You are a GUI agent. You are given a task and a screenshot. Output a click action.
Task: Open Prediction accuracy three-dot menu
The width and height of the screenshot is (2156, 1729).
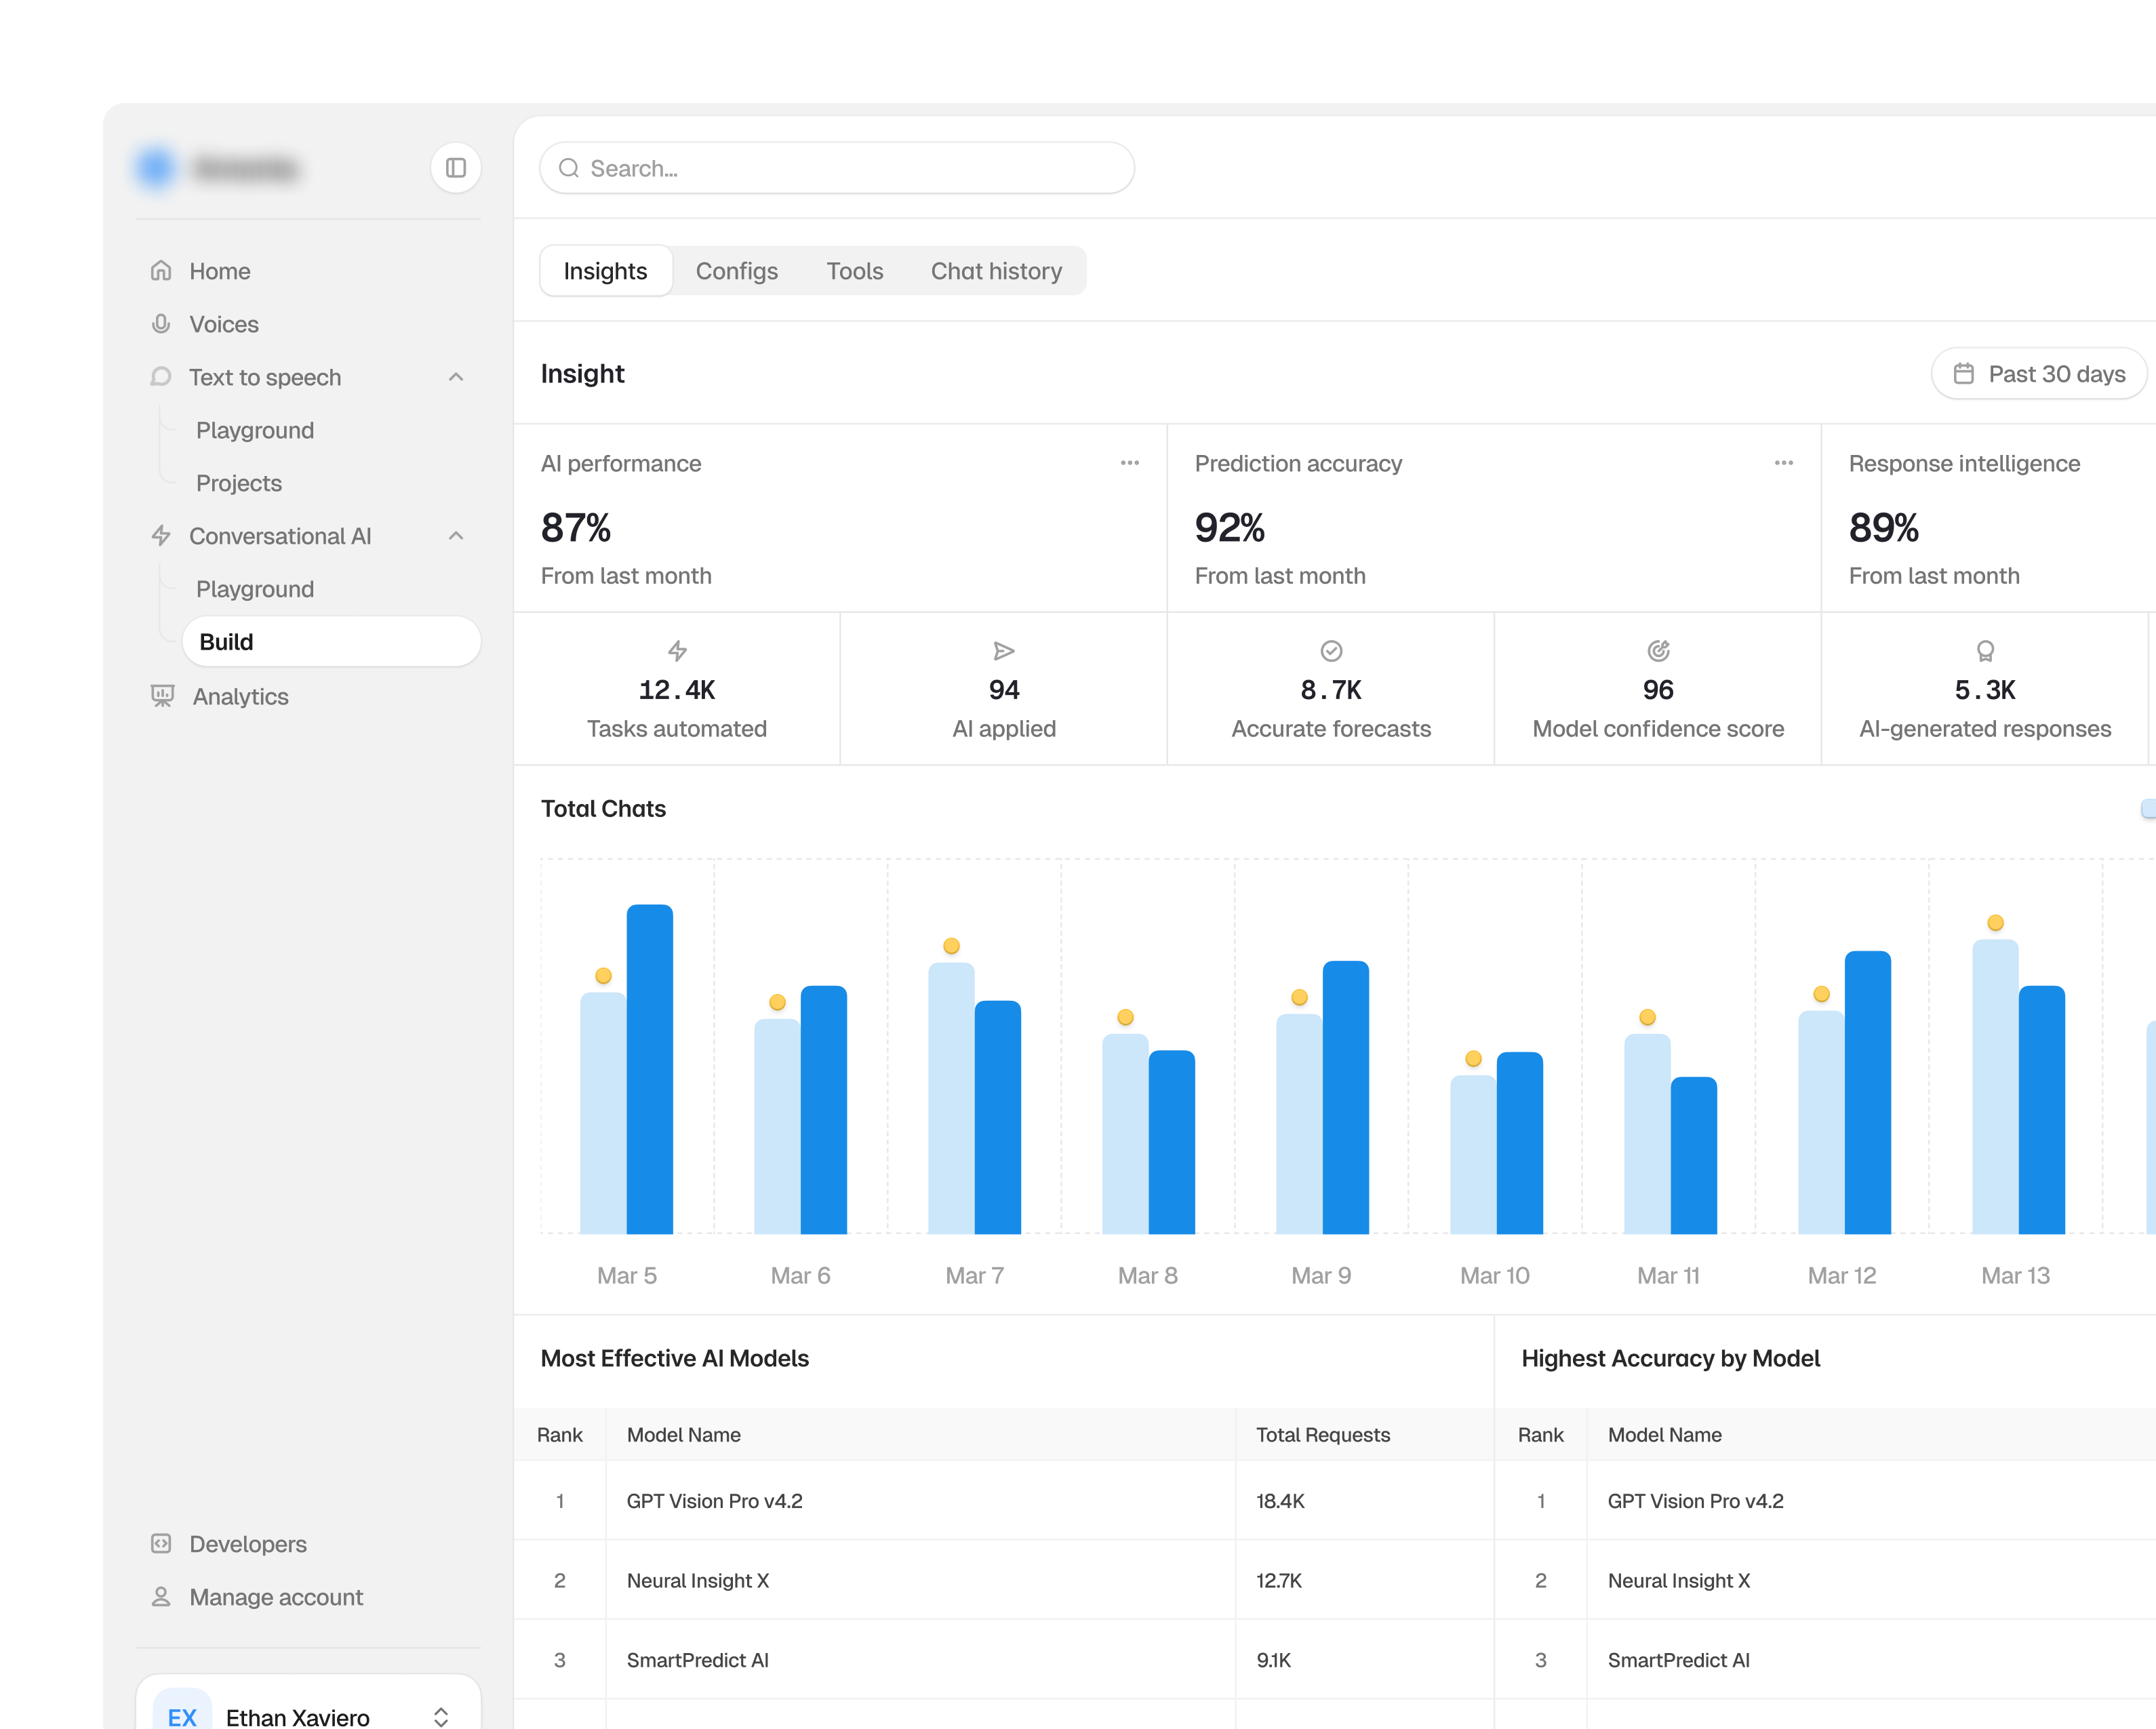[x=1784, y=463]
